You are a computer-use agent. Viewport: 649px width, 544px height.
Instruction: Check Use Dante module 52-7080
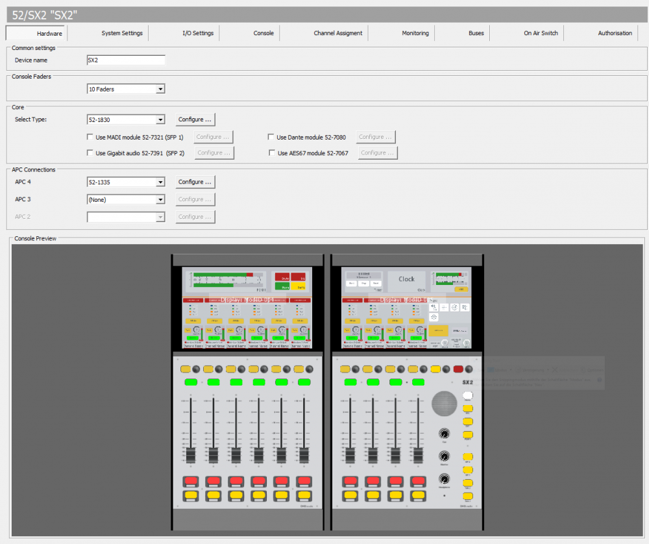point(271,136)
